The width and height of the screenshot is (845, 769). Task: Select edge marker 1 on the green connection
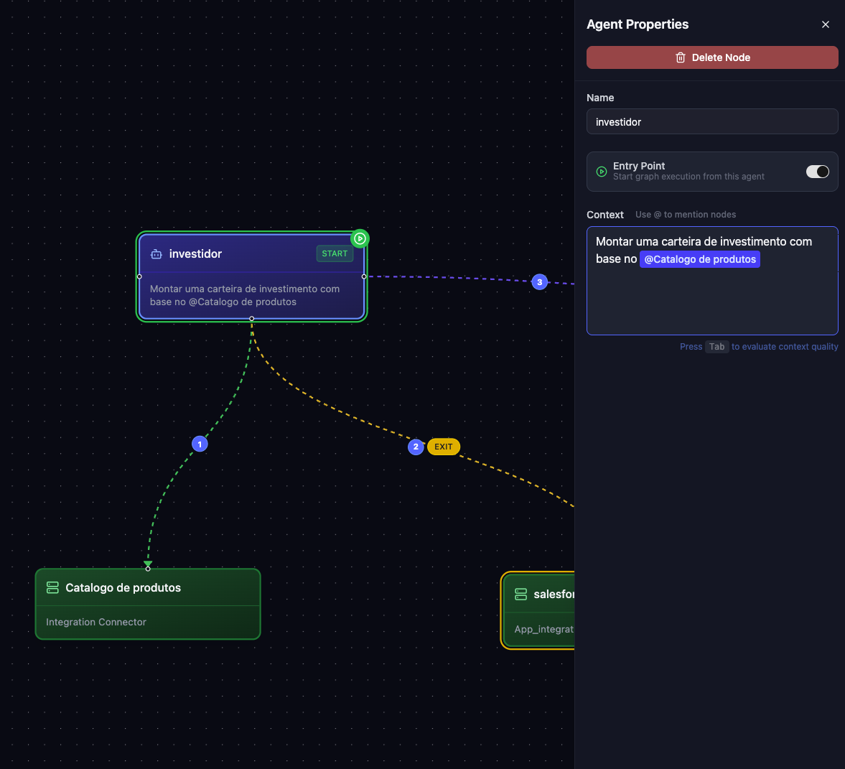tap(199, 444)
